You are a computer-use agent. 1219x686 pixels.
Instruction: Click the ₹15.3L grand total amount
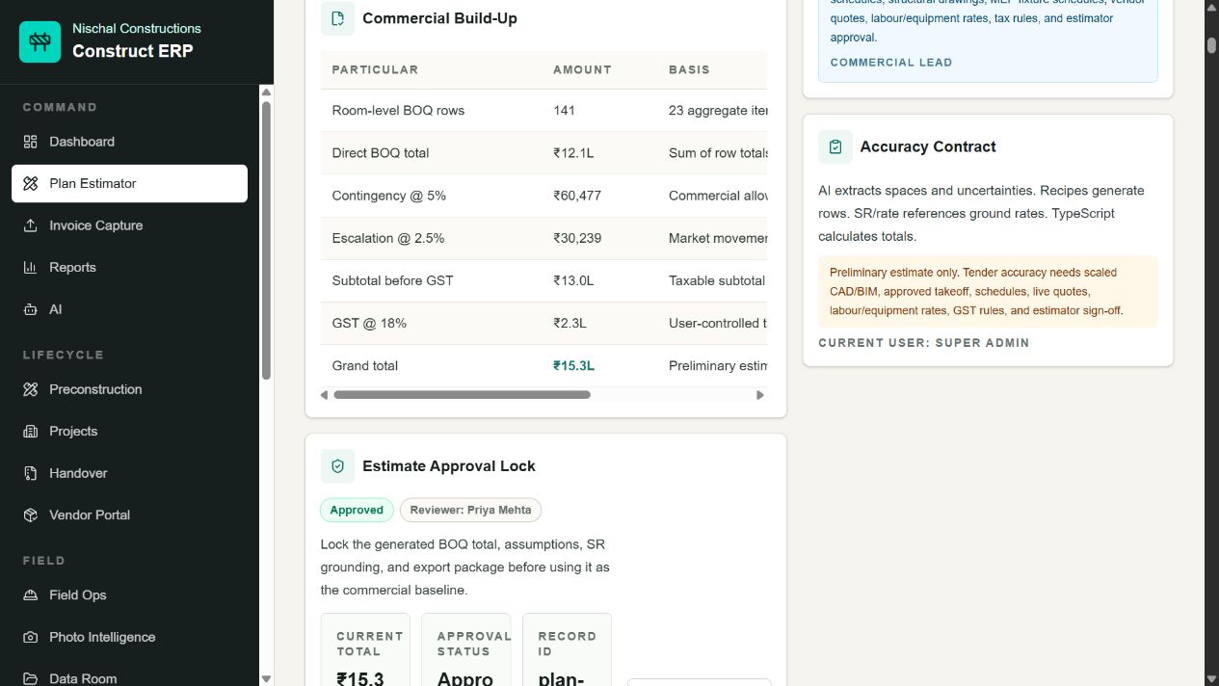click(573, 365)
